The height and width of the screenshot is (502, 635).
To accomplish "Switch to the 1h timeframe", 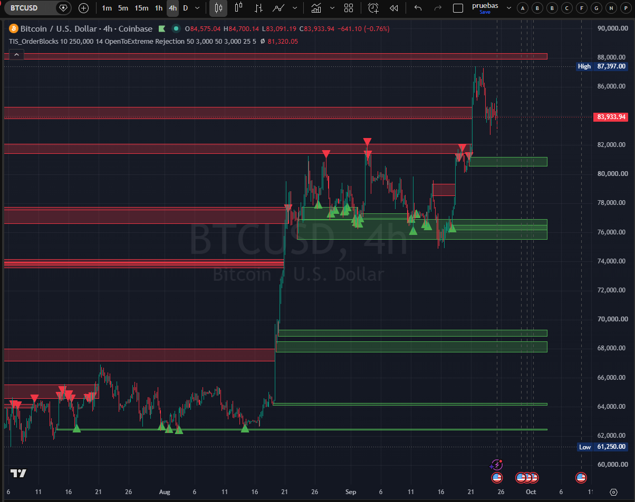I will pos(159,8).
